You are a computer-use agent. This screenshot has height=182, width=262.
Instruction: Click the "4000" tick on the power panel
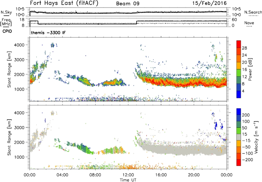click(x=19, y=45)
